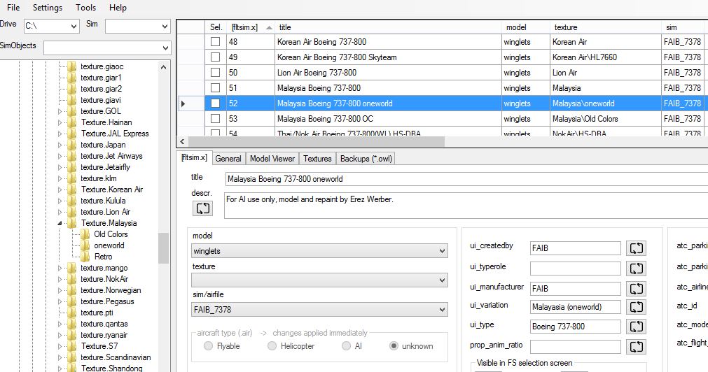
Task: Click the folder tree scroll up arrow
Action: coord(163,67)
